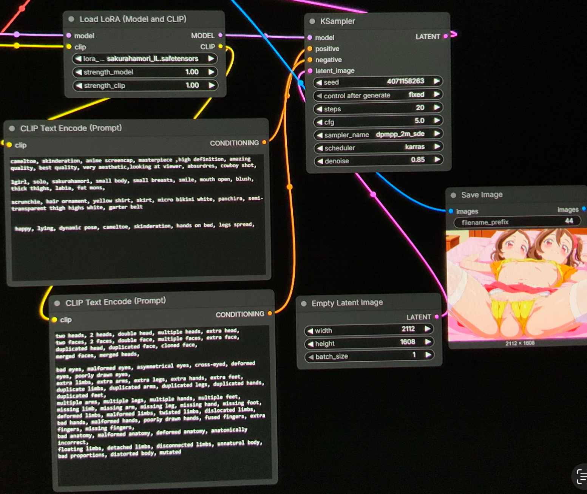Adjust the denoise 0.85 value slider
The height and width of the screenshot is (494, 587).
378,161
